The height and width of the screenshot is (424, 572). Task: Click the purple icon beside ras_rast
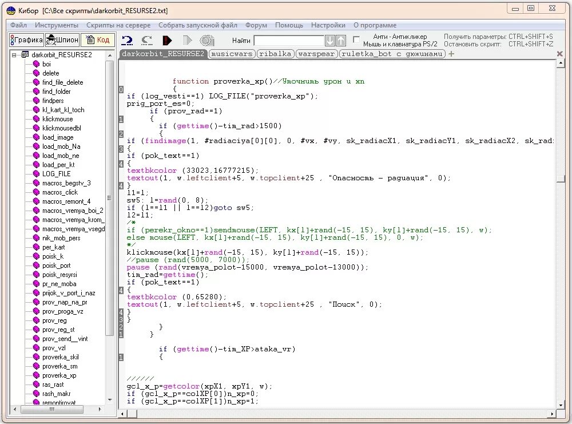point(36,384)
